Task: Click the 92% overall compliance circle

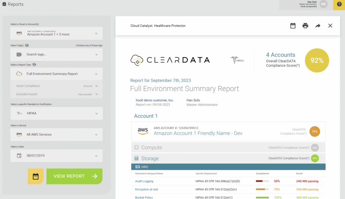Action: (317, 60)
